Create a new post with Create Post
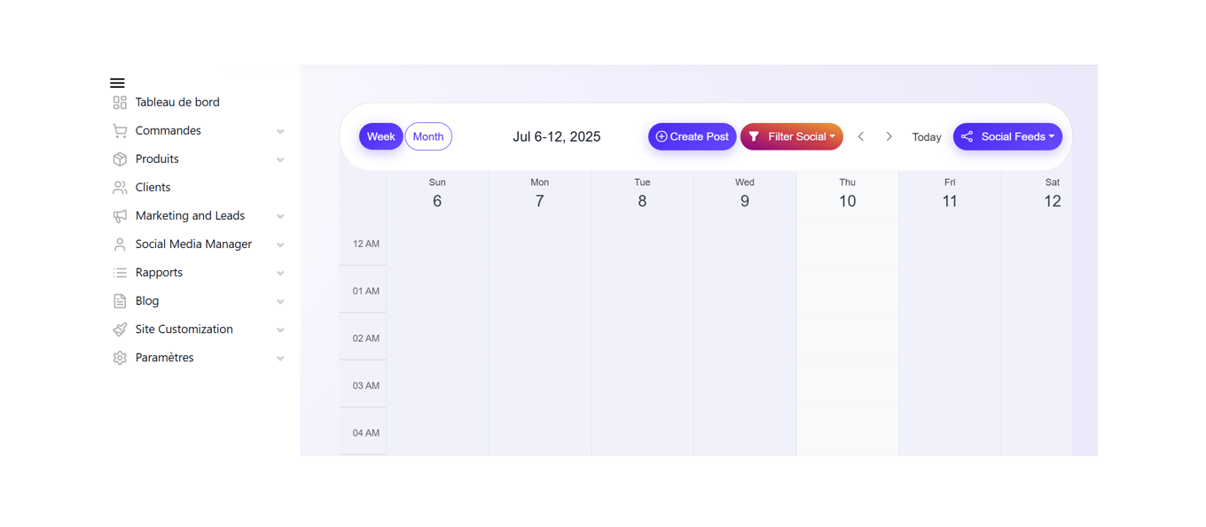This screenshot has width=1206, height=527. click(692, 136)
